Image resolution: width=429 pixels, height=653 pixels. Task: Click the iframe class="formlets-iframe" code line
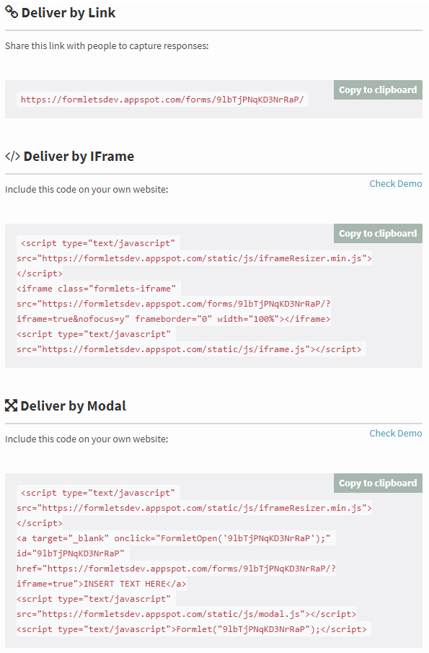(x=97, y=289)
